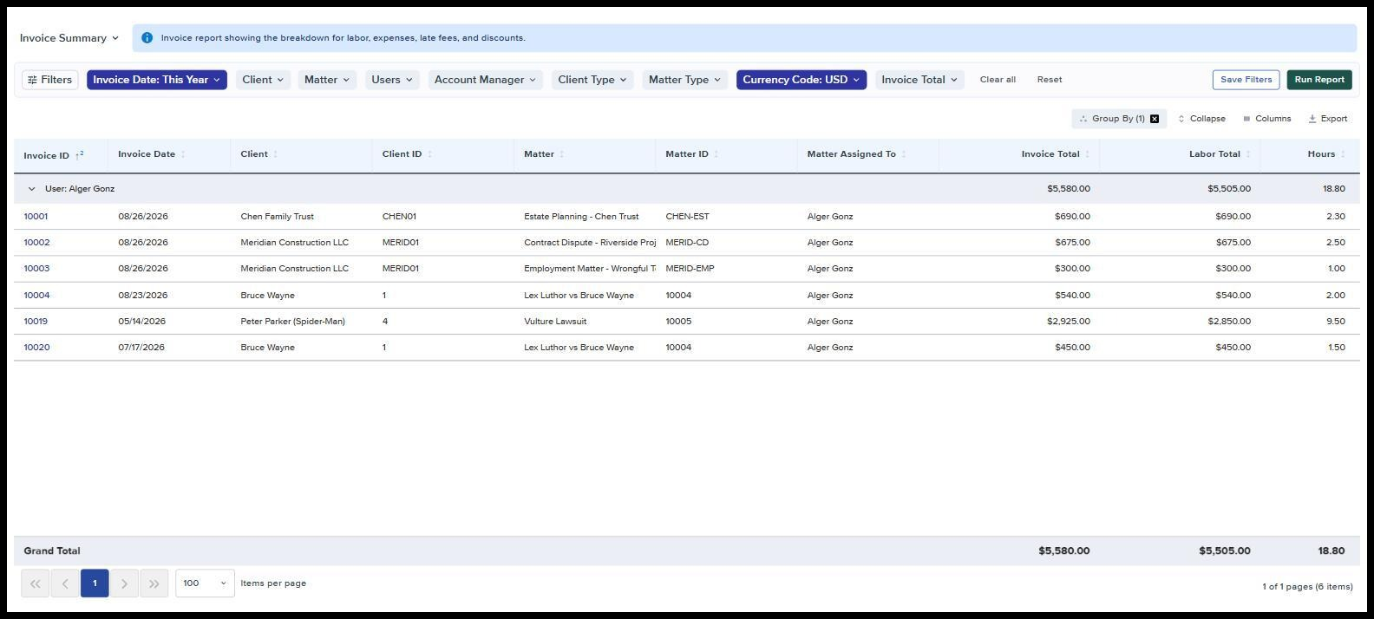Open the Filters panel button
Image resolution: width=1374 pixels, height=619 pixels.
click(50, 80)
